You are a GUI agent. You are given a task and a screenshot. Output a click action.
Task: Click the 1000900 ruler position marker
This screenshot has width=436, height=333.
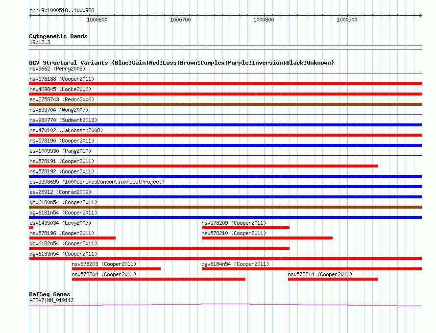click(x=347, y=20)
